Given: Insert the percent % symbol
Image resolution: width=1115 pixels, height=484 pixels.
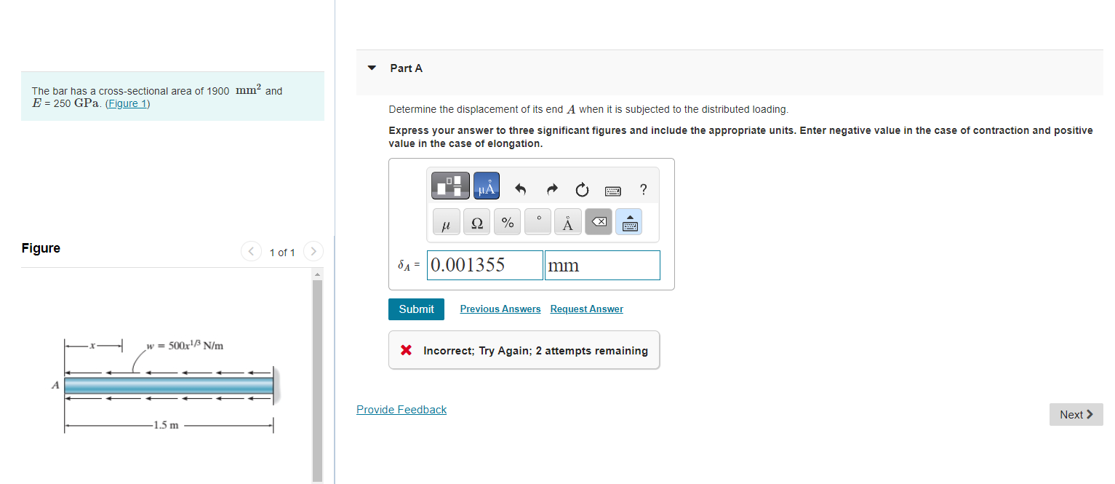Looking at the screenshot, I should (508, 223).
